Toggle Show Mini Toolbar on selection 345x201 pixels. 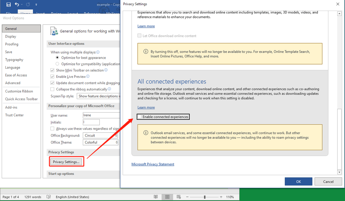[52, 70]
